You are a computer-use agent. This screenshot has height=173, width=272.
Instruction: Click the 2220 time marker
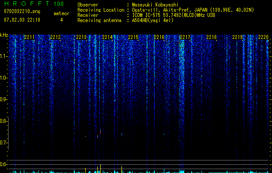pos(263,37)
